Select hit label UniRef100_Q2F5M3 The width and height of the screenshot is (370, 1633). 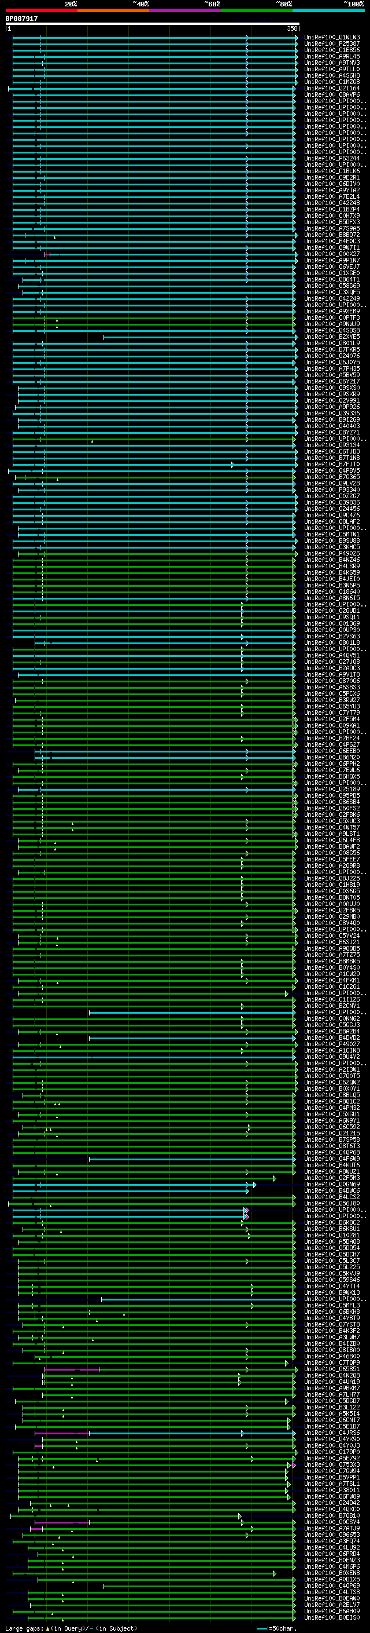[x=332, y=1178]
